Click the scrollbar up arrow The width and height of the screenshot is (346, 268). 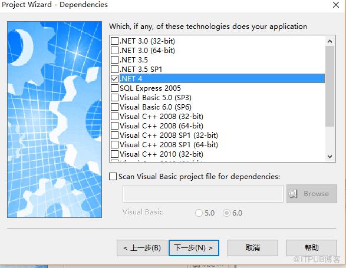pyautogui.click(x=330, y=41)
